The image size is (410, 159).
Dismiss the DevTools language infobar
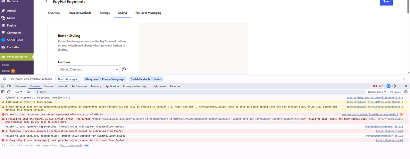pos(405,79)
